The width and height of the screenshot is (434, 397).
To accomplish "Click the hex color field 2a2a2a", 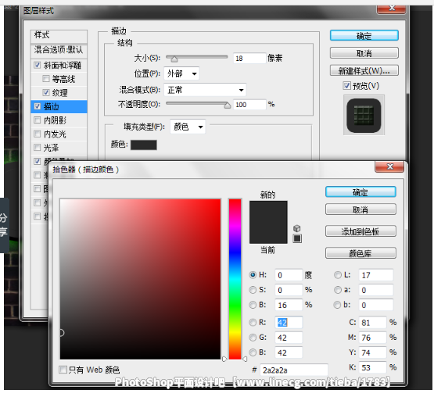I will point(294,370).
